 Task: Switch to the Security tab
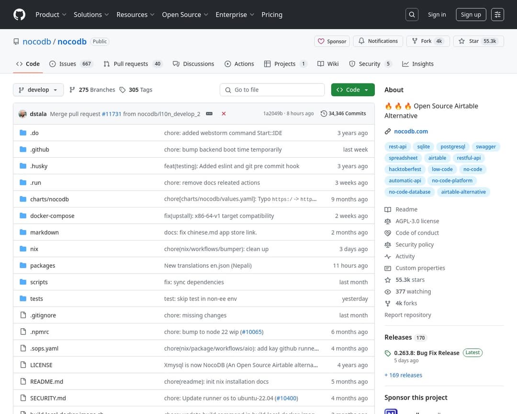pyautogui.click(x=370, y=64)
